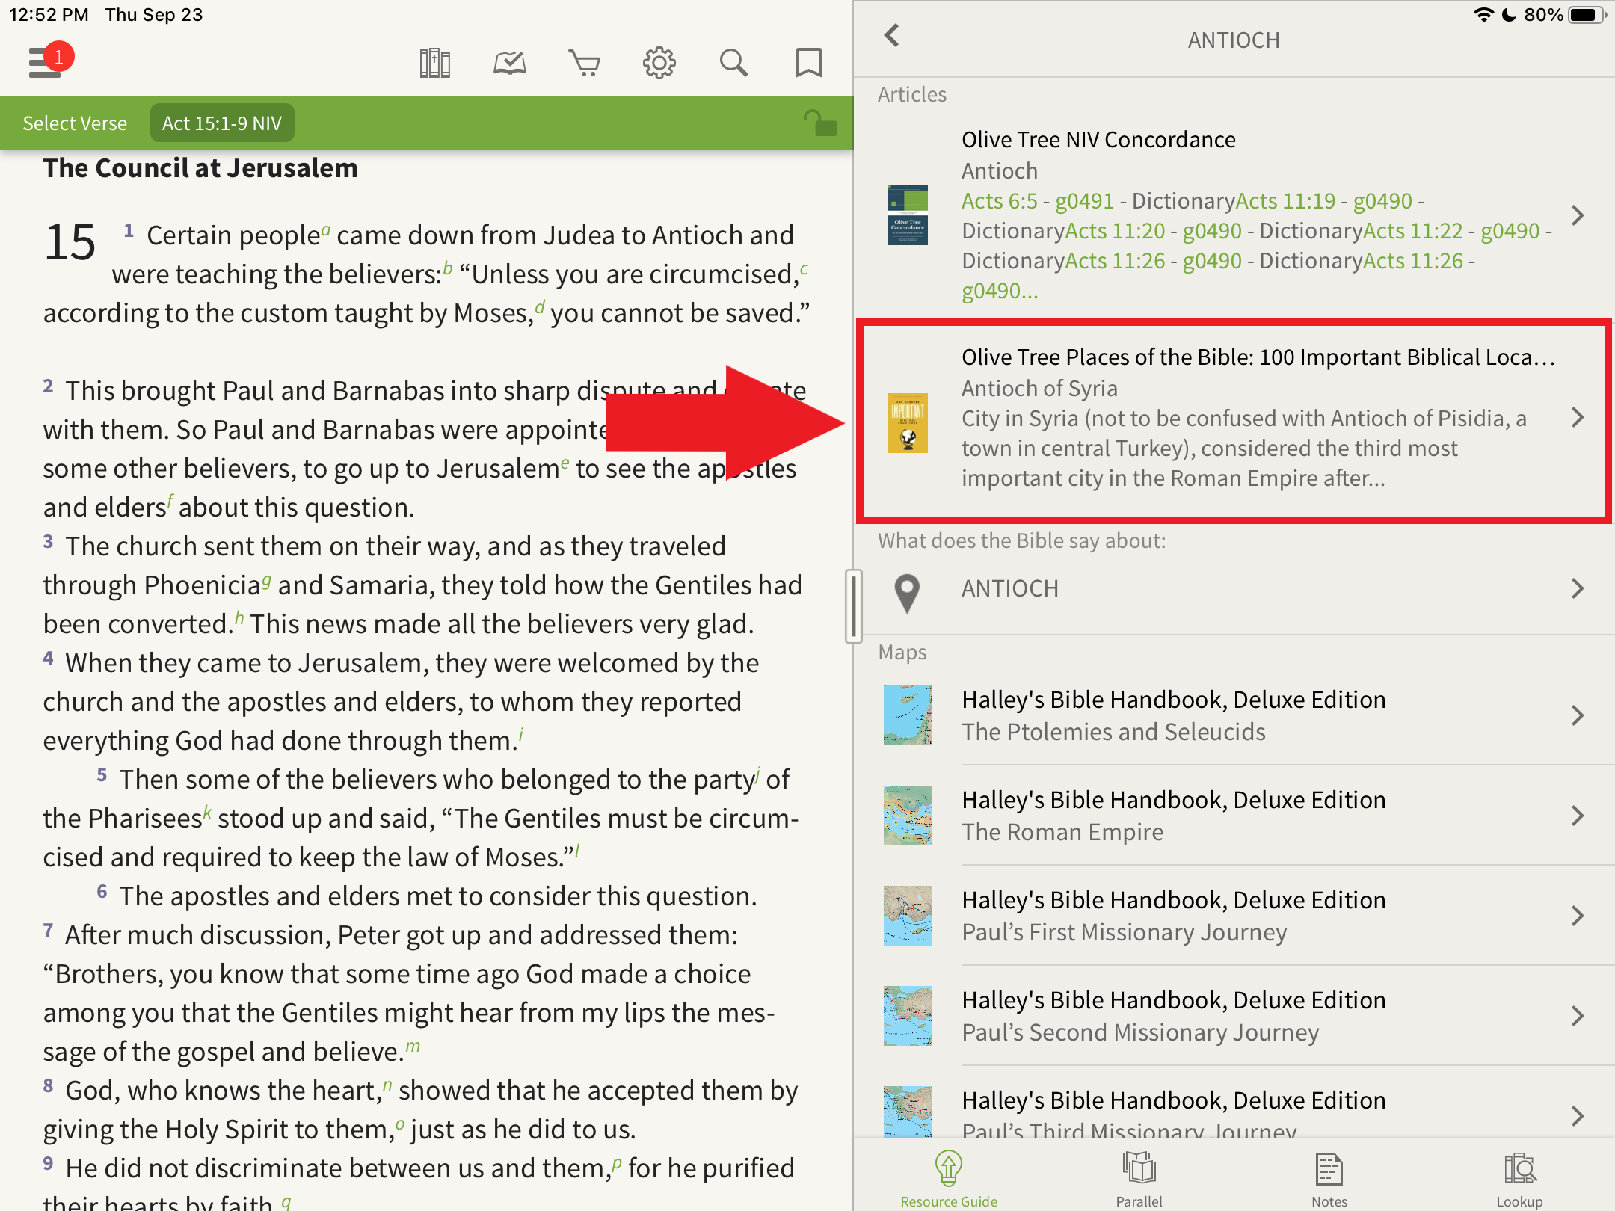Expand Paul's Third Missionary Journey chevron
This screenshot has width=1615, height=1211.
(1578, 1116)
